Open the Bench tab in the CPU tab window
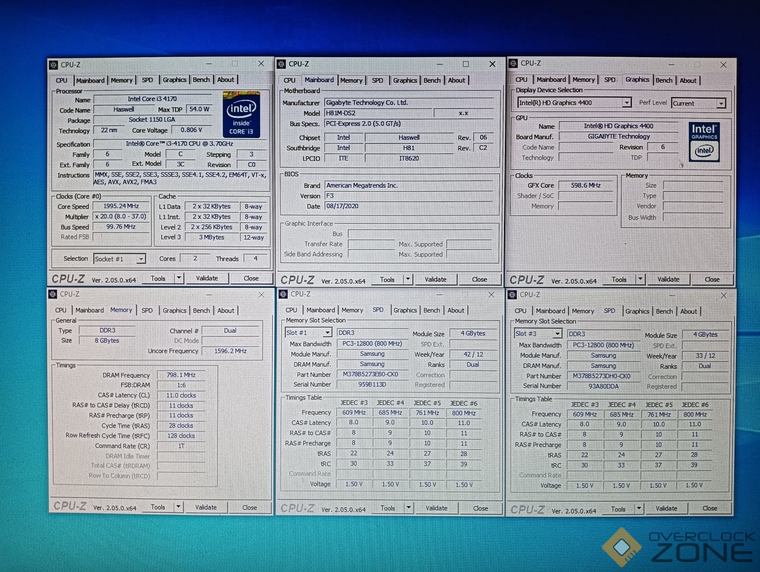The height and width of the screenshot is (572, 760). coord(201,80)
